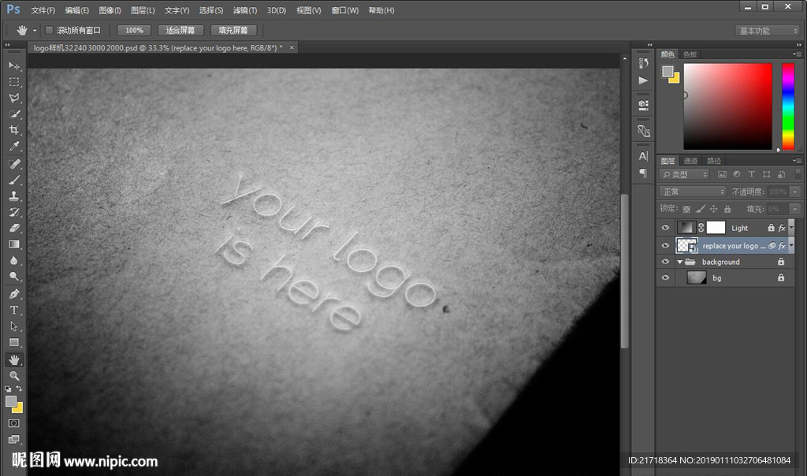
Task: Hide the background group
Action: coord(665,262)
